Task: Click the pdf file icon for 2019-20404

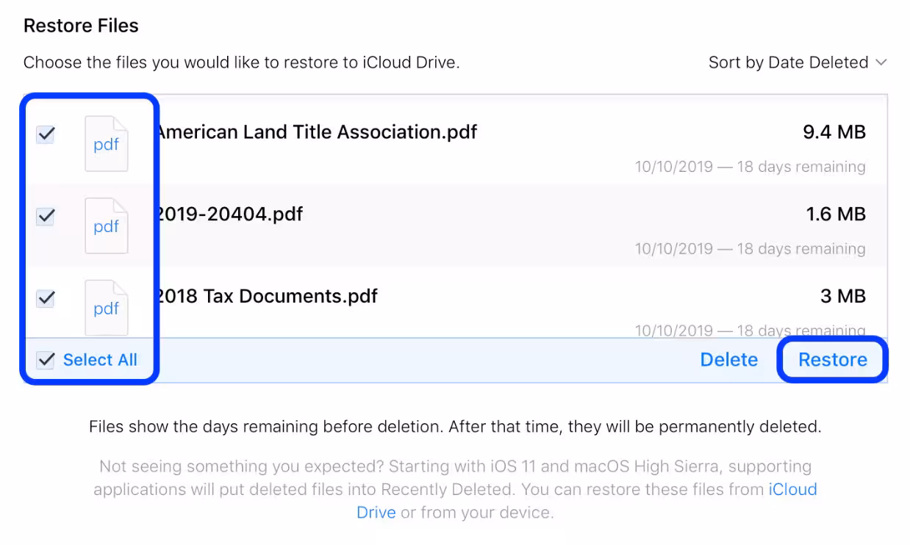Action: [107, 225]
